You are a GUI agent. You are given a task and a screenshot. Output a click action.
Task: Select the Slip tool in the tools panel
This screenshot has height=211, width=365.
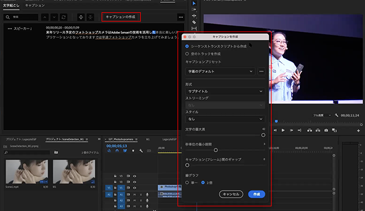(x=194, y=29)
